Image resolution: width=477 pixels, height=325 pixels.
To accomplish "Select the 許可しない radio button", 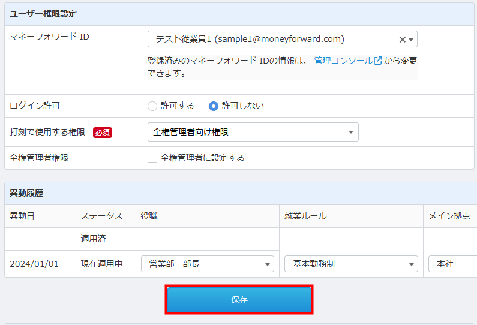I will click(214, 106).
